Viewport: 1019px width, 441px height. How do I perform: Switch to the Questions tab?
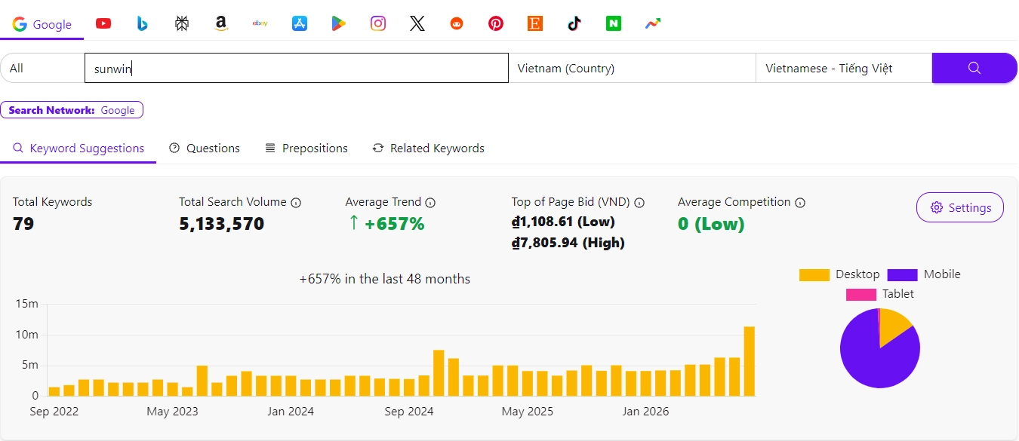coord(205,149)
